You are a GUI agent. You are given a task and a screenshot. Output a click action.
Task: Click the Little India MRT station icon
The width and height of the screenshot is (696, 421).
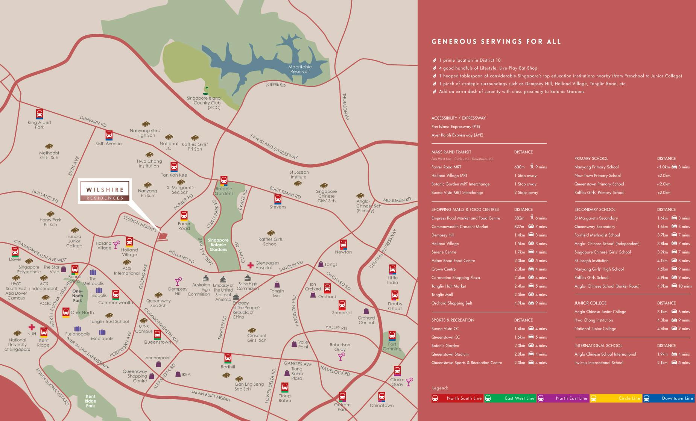[392, 270]
